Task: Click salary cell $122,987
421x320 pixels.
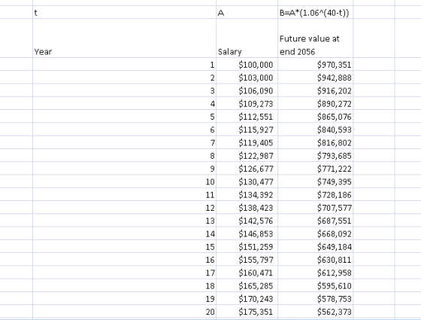Action: coord(247,155)
